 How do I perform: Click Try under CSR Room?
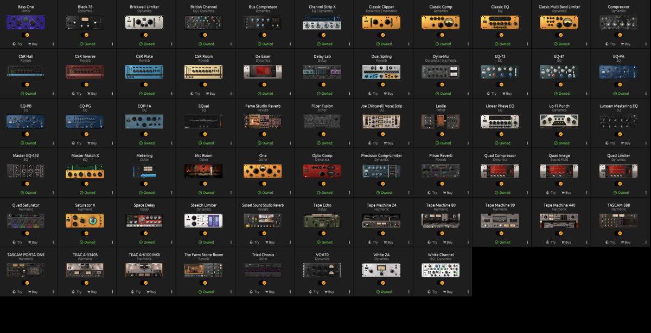(x=194, y=94)
